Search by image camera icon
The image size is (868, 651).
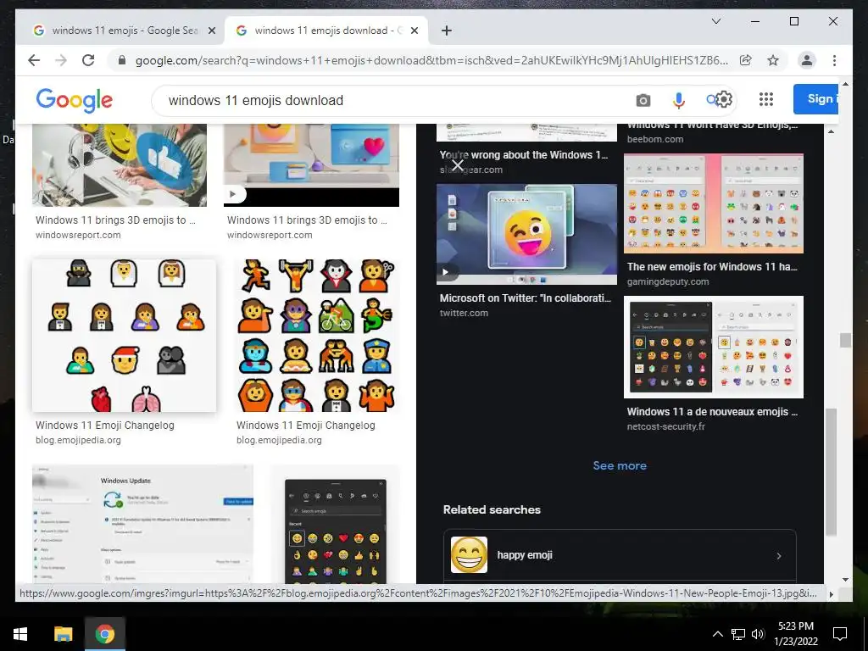(x=643, y=100)
